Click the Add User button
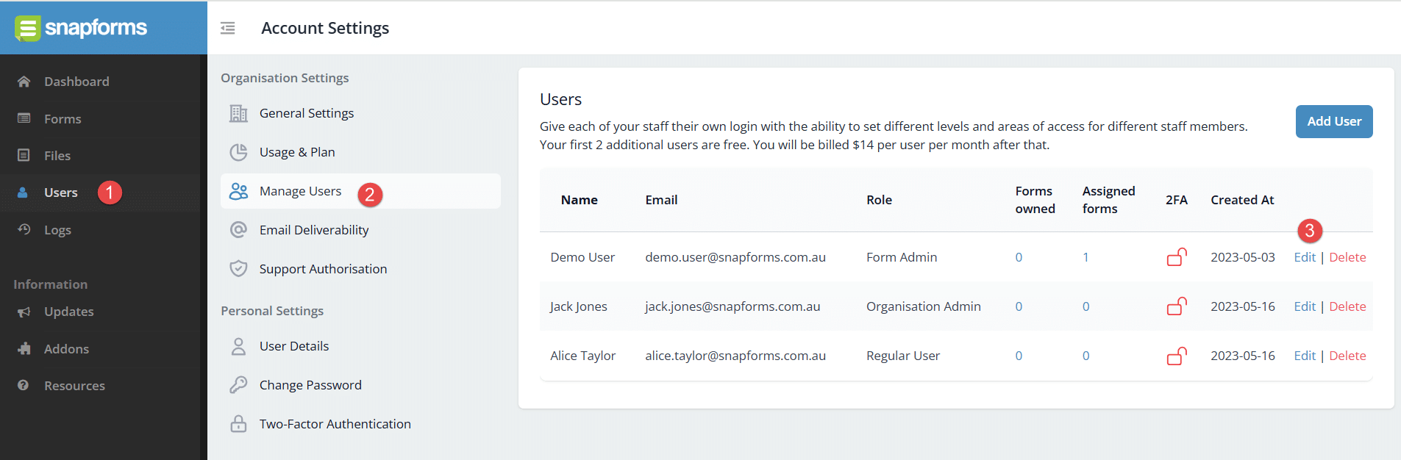The image size is (1401, 460). click(x=1334, y=121)
